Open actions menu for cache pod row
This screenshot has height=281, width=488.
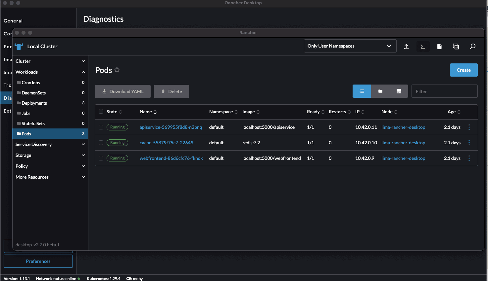[x=469, y=143]
